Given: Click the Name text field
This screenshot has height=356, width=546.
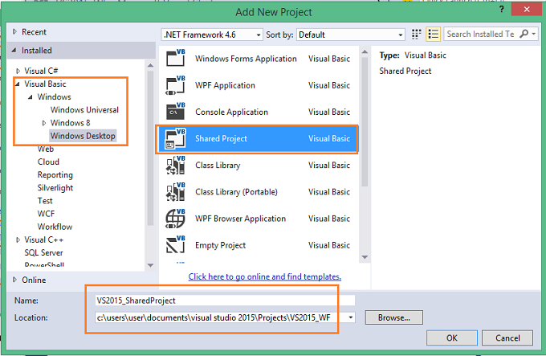Looking at the screenshot, I should 225,301.
